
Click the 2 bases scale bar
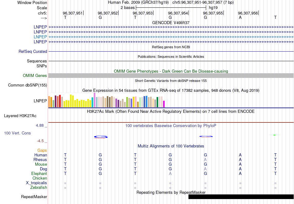(x=171, y=8)
